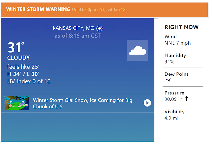Play the Winter Storm Gia video
The width and height of the screenshot is (212, 144).
[x=147, y=103]
